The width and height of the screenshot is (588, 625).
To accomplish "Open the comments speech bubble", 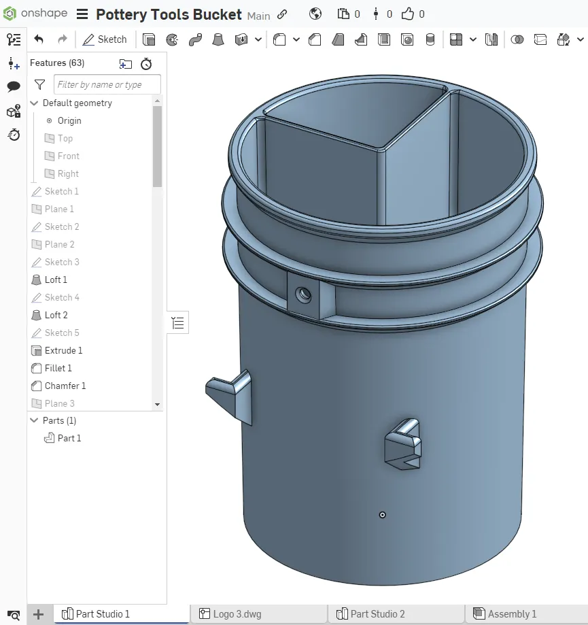I will point(14,86).
